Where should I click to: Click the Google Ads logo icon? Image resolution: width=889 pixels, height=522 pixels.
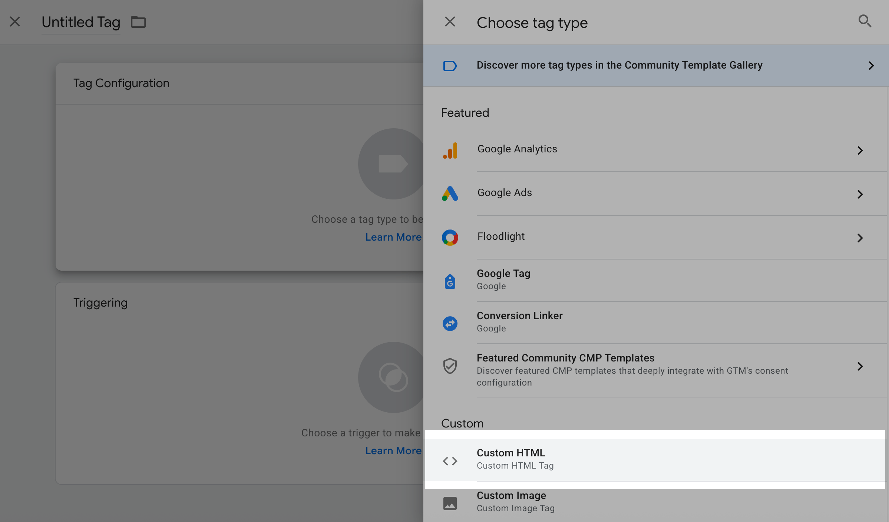click(450, 194)
